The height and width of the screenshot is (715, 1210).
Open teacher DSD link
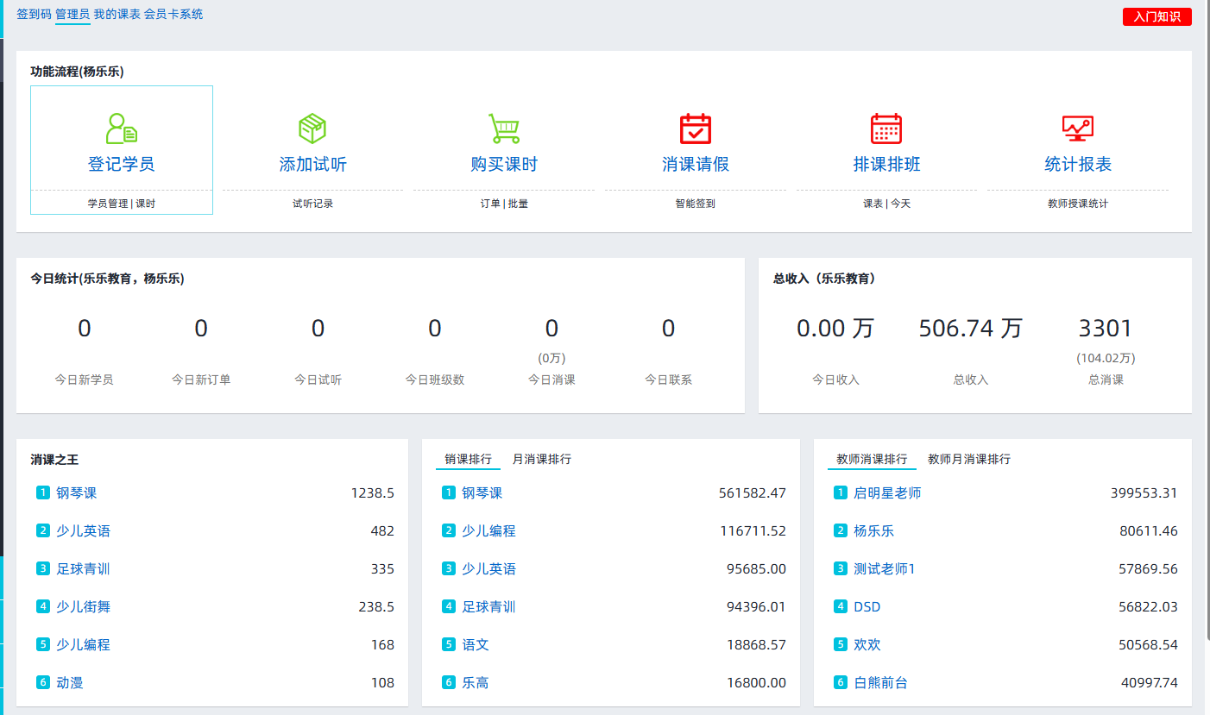coord(867,606)
